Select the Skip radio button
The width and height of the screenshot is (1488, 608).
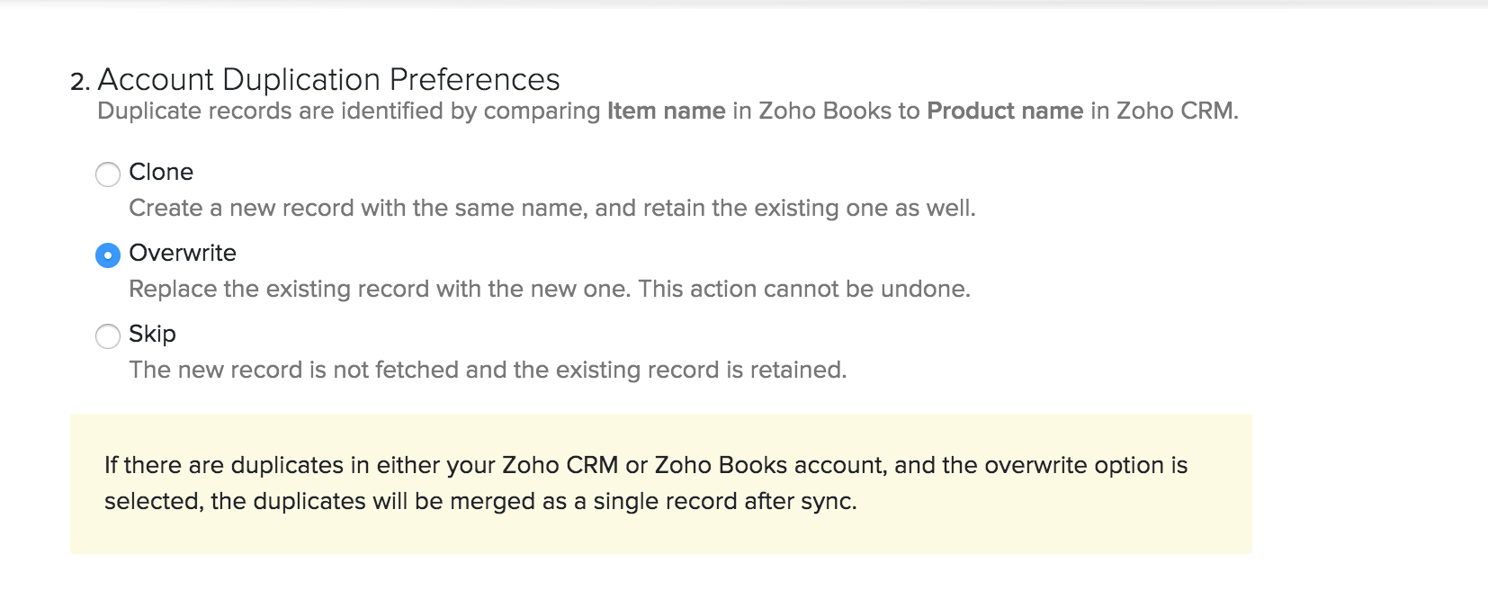[108, 336]
